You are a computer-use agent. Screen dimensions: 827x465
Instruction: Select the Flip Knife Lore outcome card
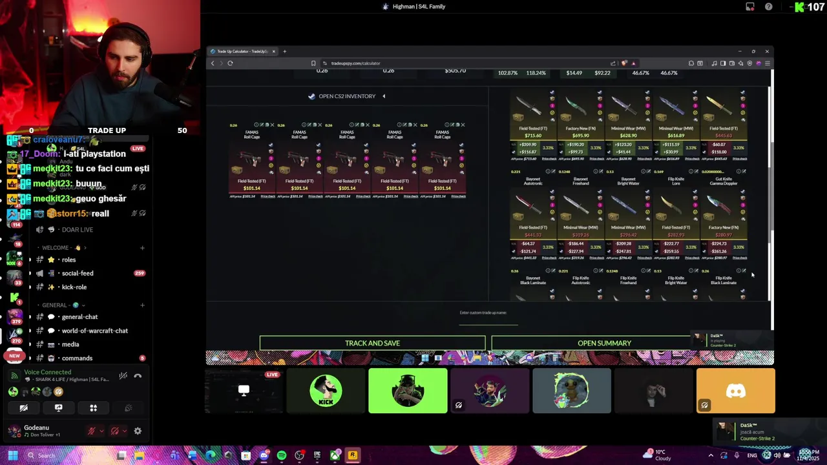coord(676,215)
